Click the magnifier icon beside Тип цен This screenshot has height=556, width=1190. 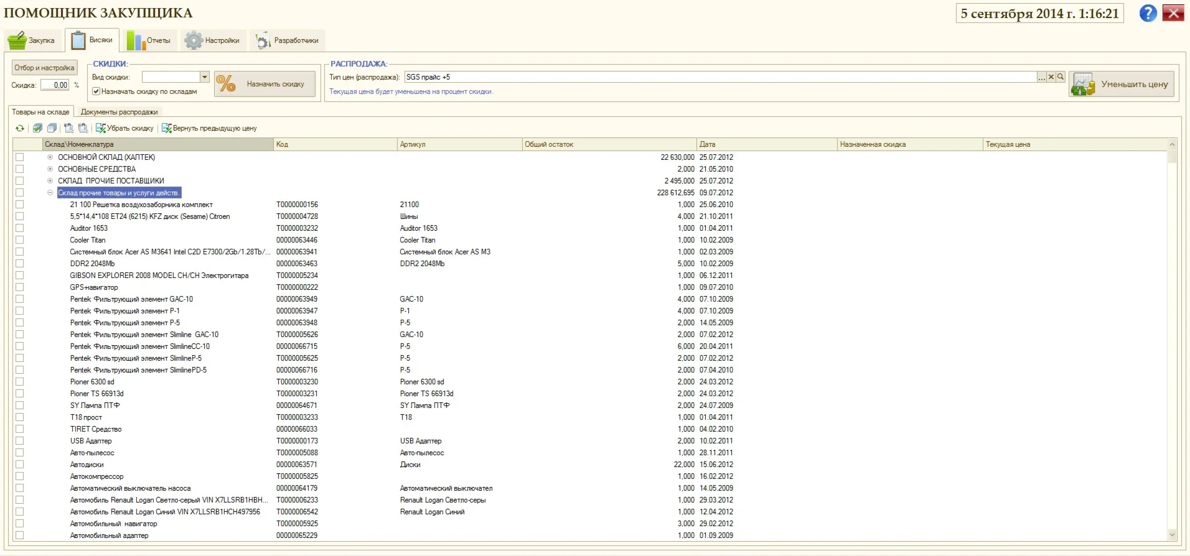tap(1061, 77)
